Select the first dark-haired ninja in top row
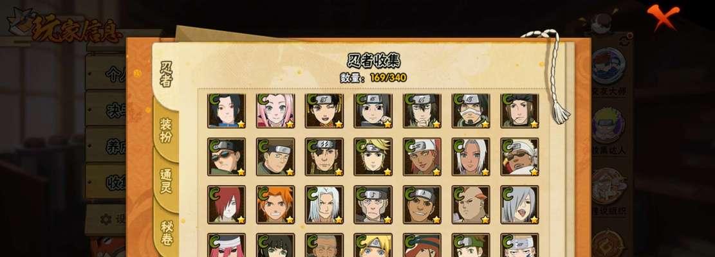715x257 pixels. (x=227, y=111)
